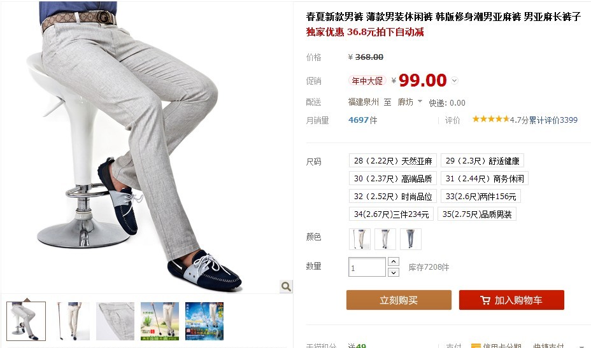591x348 pixels.
Task: Open the delivery city dropdown 廊坊
Action: pyautogui.click(x=409, y=102)
